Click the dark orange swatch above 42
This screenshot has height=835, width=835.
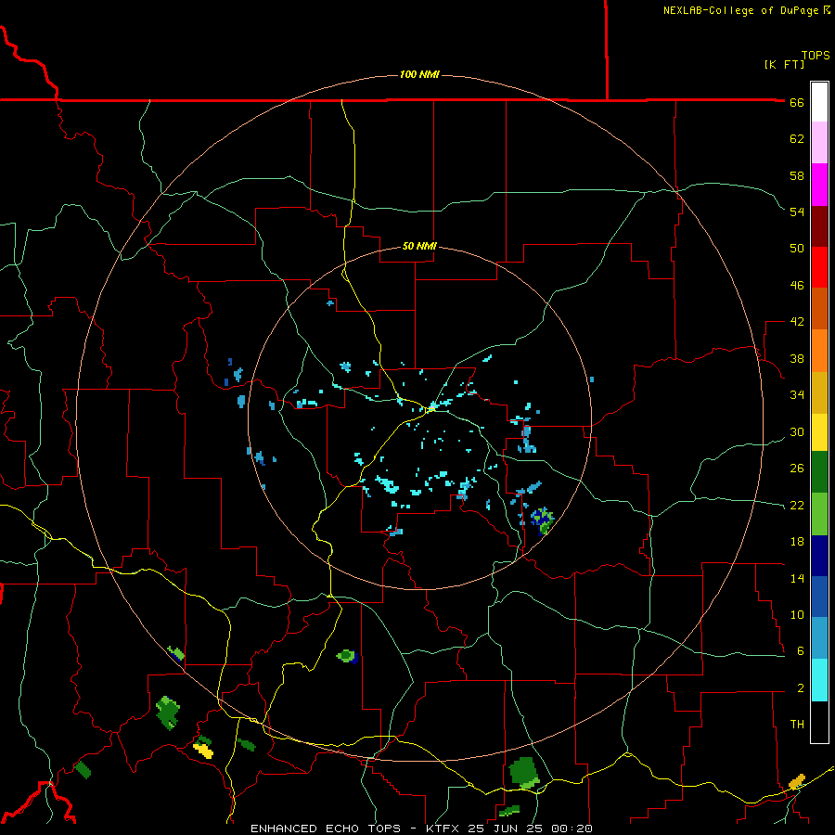point(819,309)
